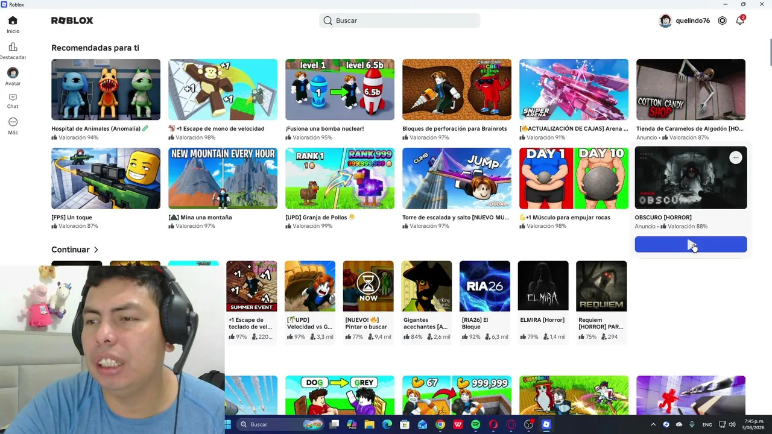The width and height of the screenshot is (772, 434).
Task: Open Opera GX from the taskbar
Action: tap(511, 424)
